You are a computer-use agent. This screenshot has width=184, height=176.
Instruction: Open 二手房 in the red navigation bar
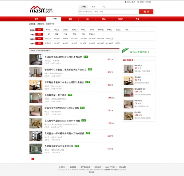tap(54, 19)
